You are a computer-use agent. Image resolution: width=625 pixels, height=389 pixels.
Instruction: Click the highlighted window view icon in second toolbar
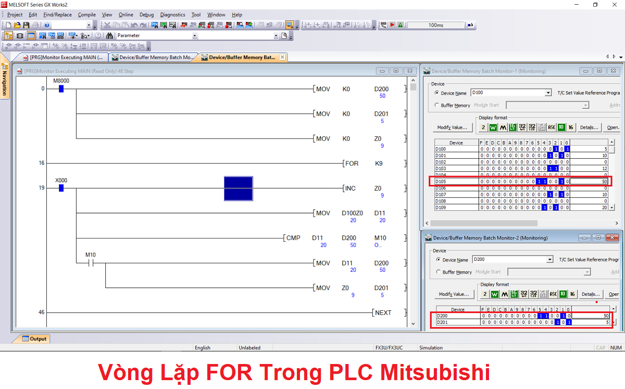tap(31, 35)
